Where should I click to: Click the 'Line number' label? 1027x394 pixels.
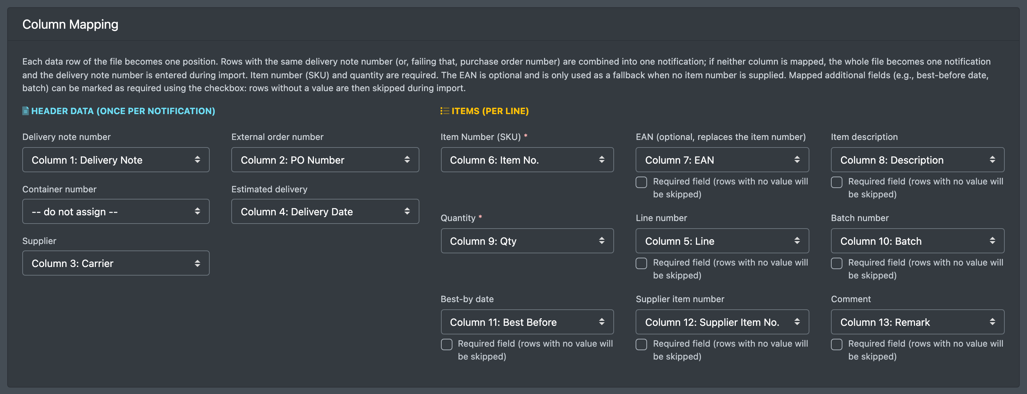tap(661, 218)
